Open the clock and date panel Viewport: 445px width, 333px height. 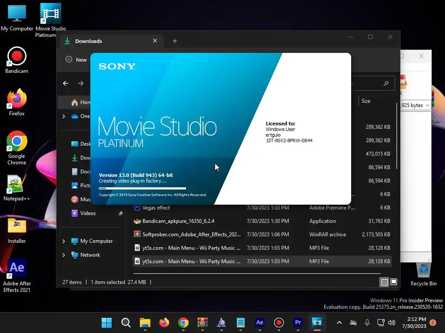click(x=414, y=323)
